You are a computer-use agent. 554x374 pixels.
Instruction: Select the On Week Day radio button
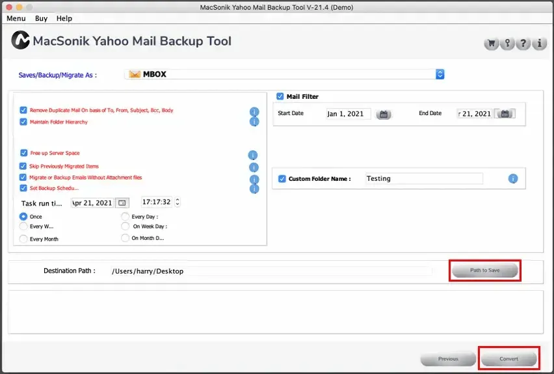coord(125,226)
